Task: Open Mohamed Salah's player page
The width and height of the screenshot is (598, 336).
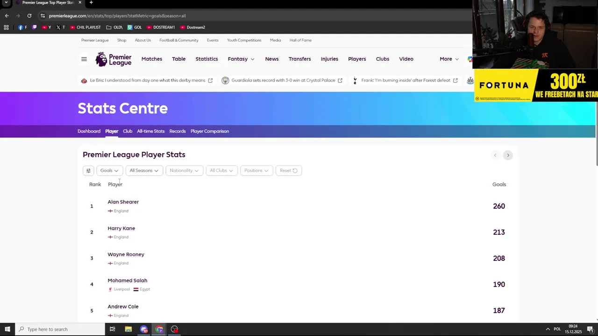Action: [x=128, y=281]
